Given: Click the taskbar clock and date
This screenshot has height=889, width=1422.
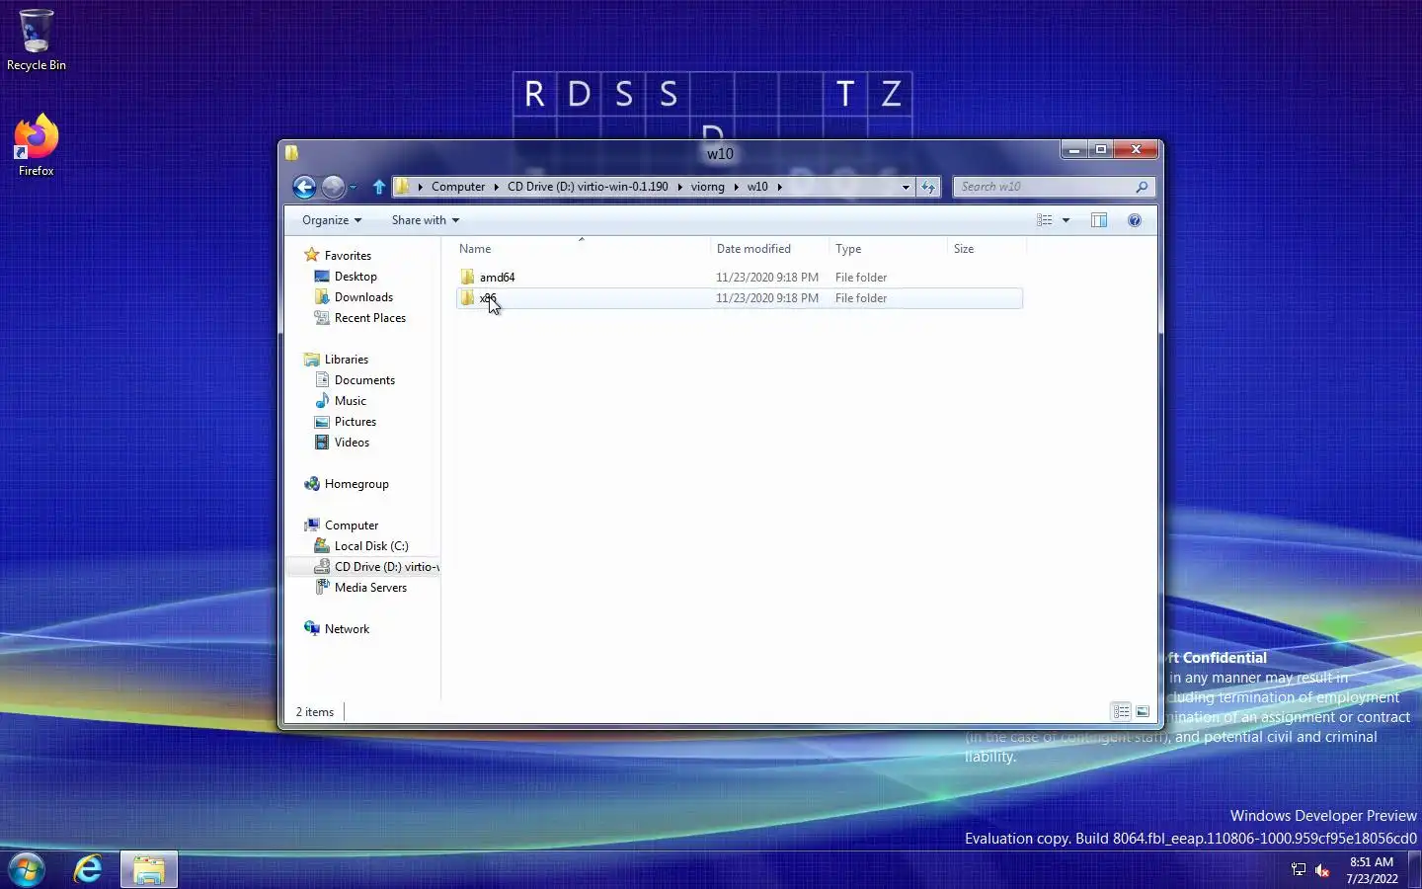Looking at the screenshot, I should tap(1372, 870).
